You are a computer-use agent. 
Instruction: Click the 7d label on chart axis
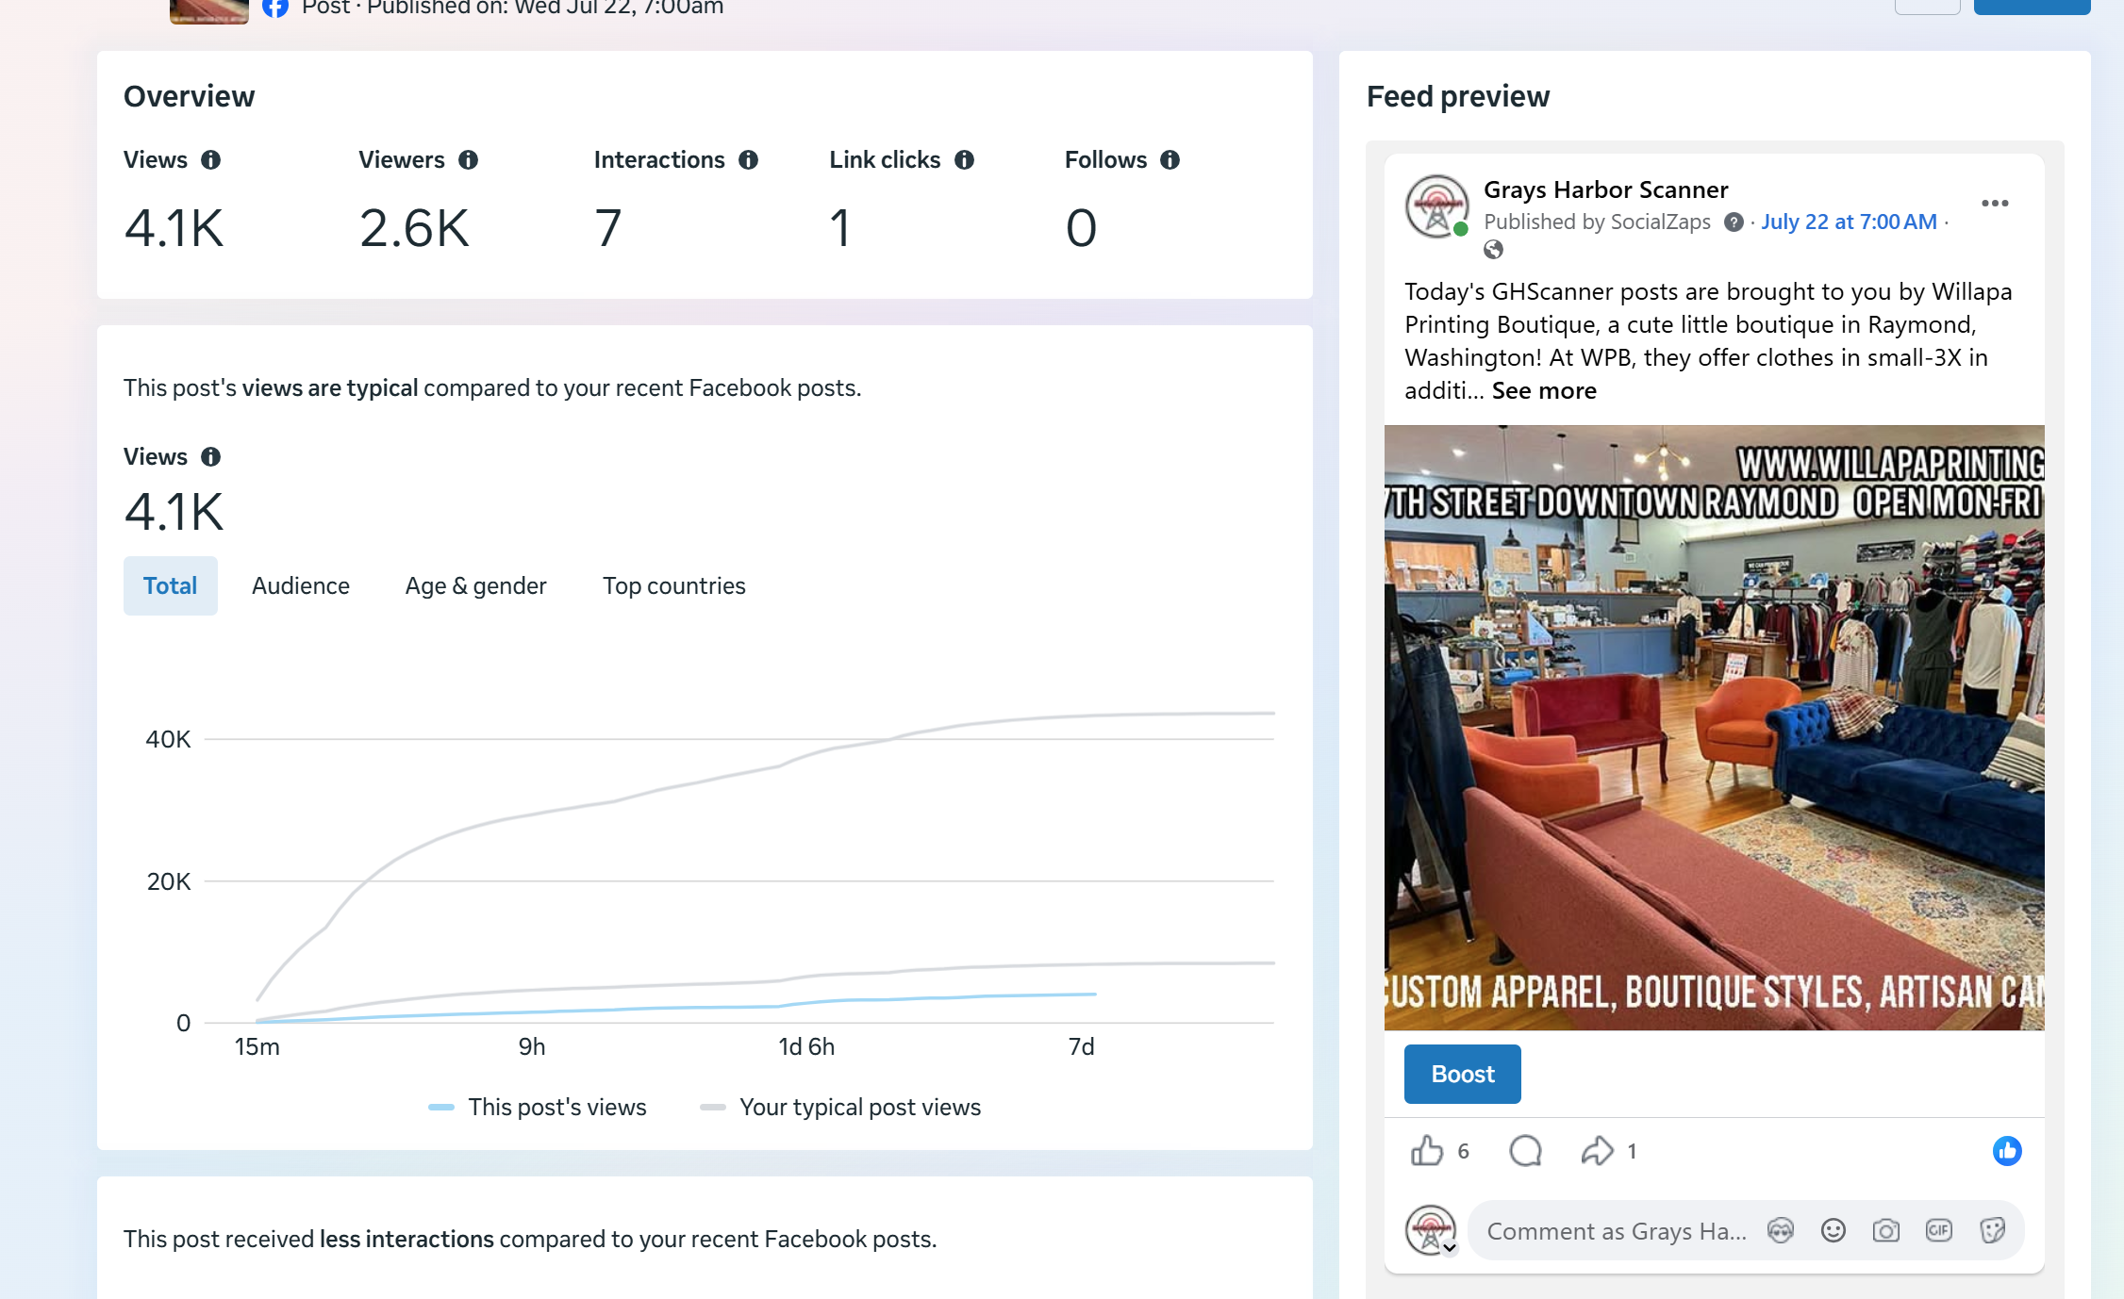coord(1082,1047)
